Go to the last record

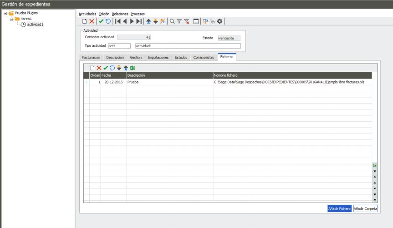click(x=139, y=21)
